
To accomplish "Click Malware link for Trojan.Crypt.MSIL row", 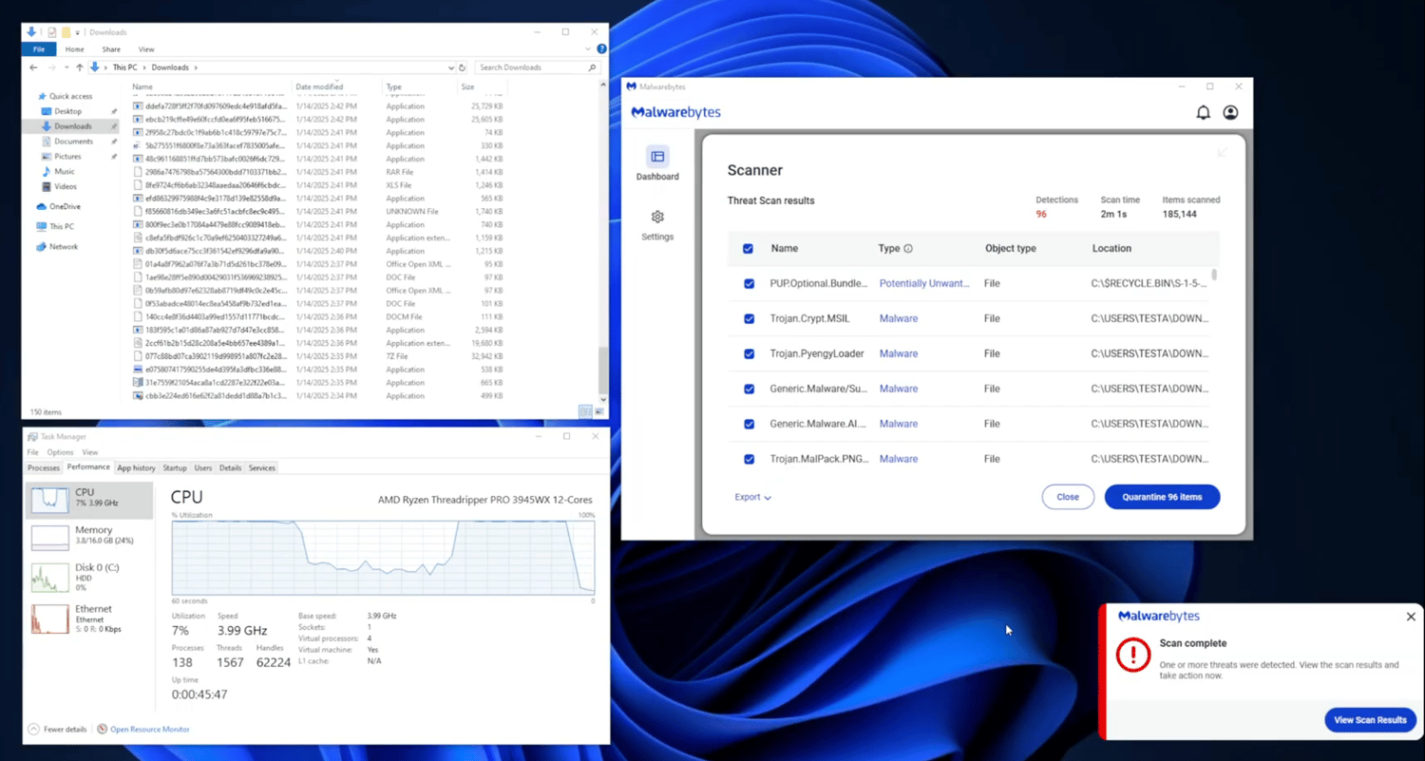I will [x=899, y=319].
